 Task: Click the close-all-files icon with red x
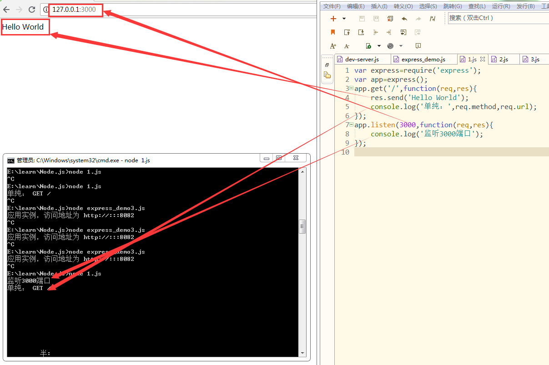390,19
